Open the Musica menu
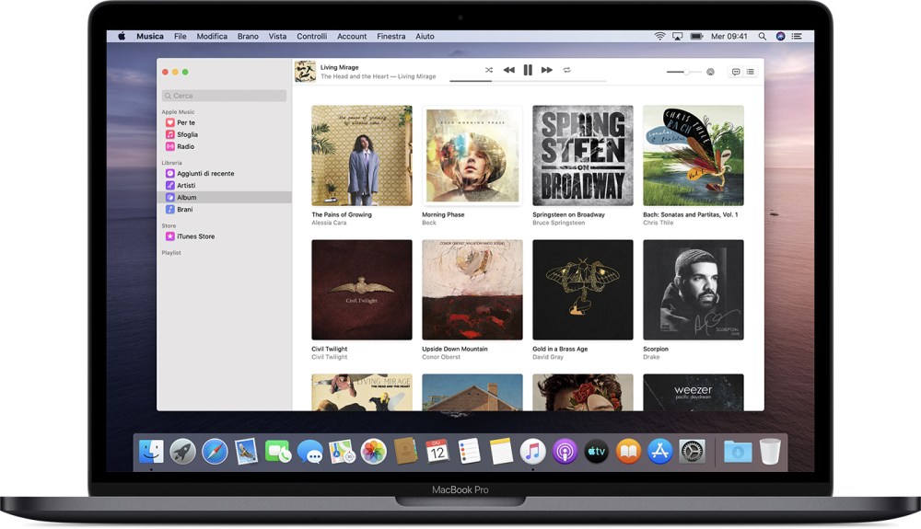Screen dimensions: 921x529 (x=150, y=37)
